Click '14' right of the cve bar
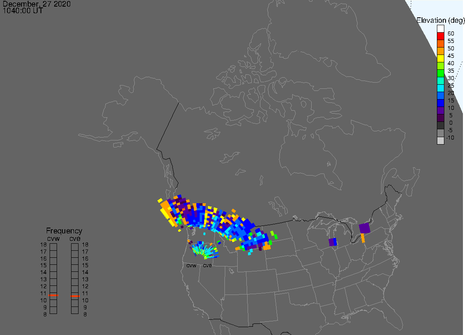The height and width of the screenshot is (335, 465). coord(85,273)
